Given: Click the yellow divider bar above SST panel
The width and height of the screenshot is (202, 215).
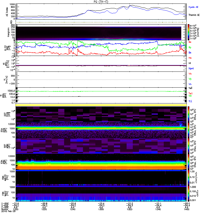Looking at the screenshot, I should coord(101,105).
